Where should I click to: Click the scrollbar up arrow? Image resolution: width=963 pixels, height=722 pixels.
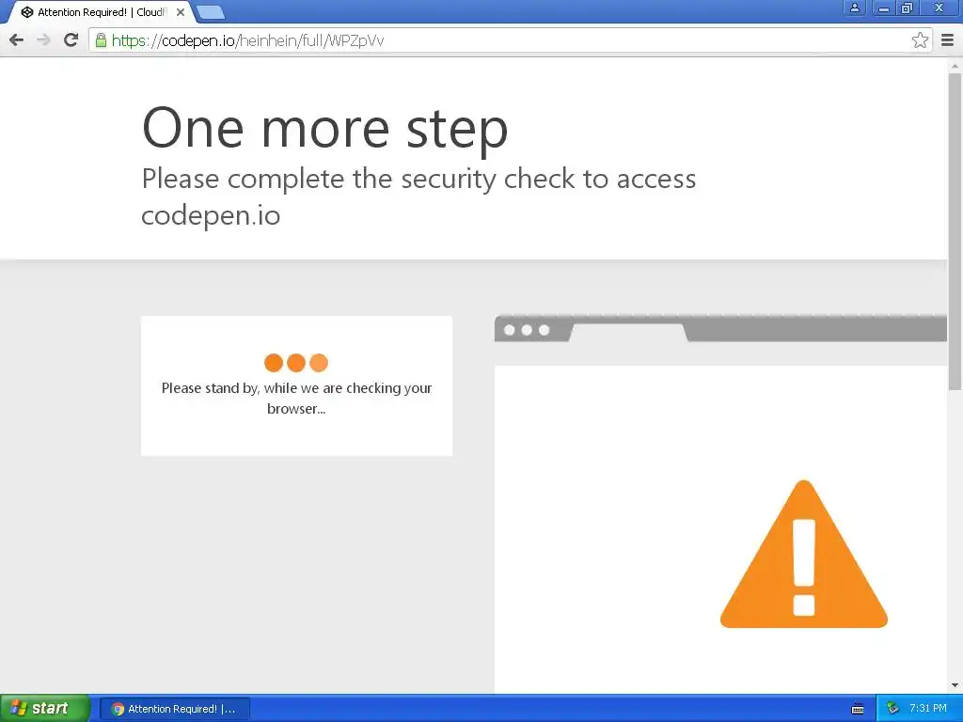pyautogui.click(x=955, y=65)
